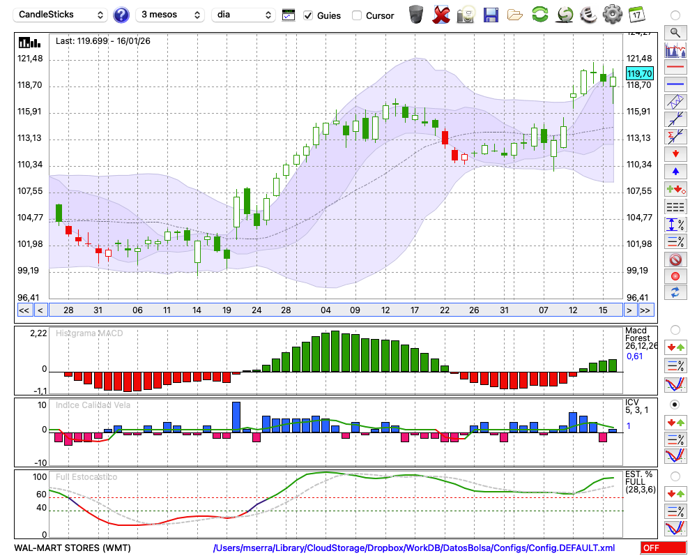Select the blue horizontal line tool

[675, 84]
